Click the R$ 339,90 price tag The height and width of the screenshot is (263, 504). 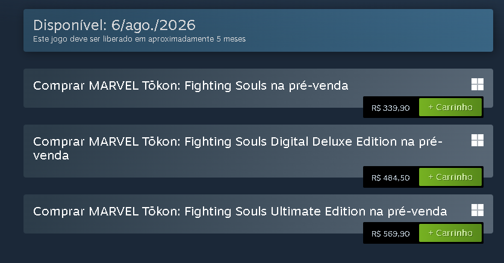point(391,108)
